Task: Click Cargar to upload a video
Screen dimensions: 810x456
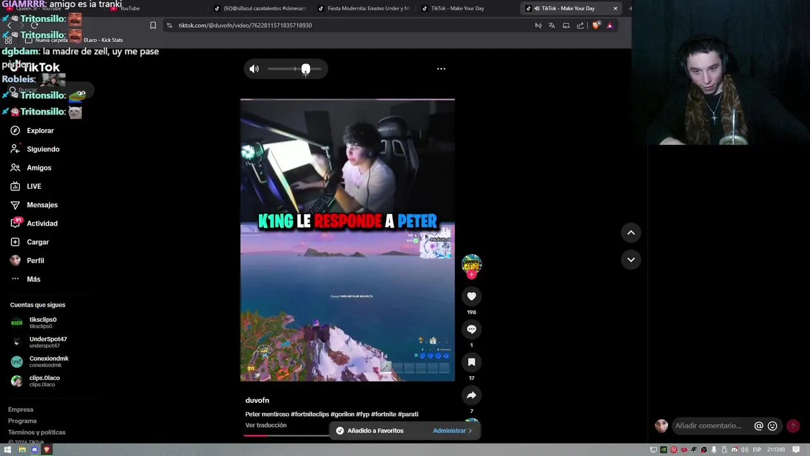Action: pos(30,242)
